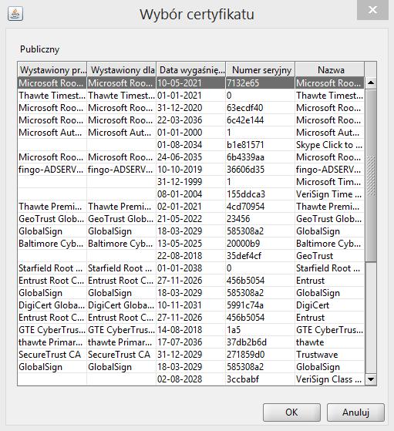The image size is (394, 431).
Task: Select the GTE CyberTrus... certificate row
Action: point(190,330)
